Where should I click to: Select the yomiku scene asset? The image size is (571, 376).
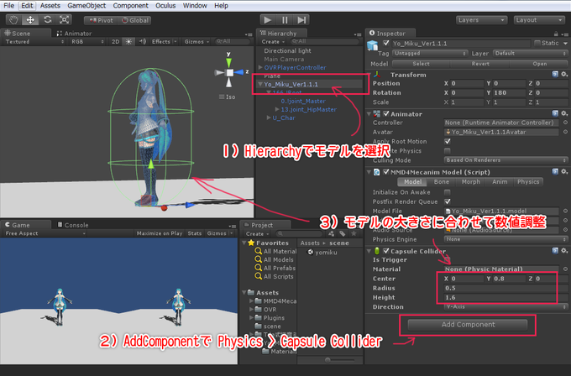point(322,253)
